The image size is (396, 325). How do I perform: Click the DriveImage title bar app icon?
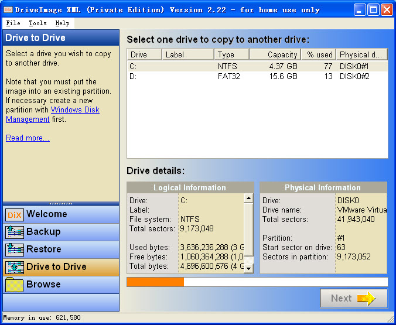[8, 9]
